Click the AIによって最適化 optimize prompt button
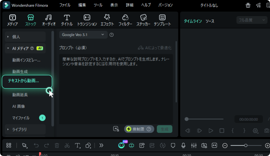 [x=155, y=48]
